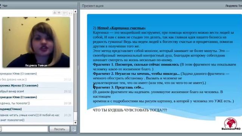Viewport: 242px width, 136px height.
Task: Click the BusinessPRO globe logo
Action: pyautogui.click(x=231, y=124)
